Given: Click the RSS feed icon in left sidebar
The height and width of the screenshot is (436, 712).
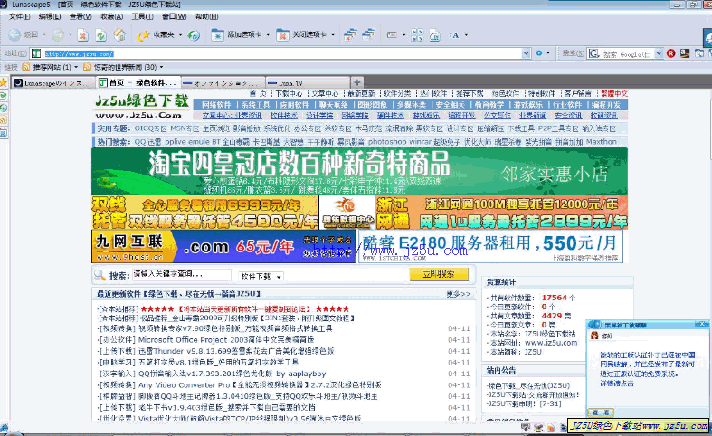Looking at the screenshot, I should click(x=4, y=119).
